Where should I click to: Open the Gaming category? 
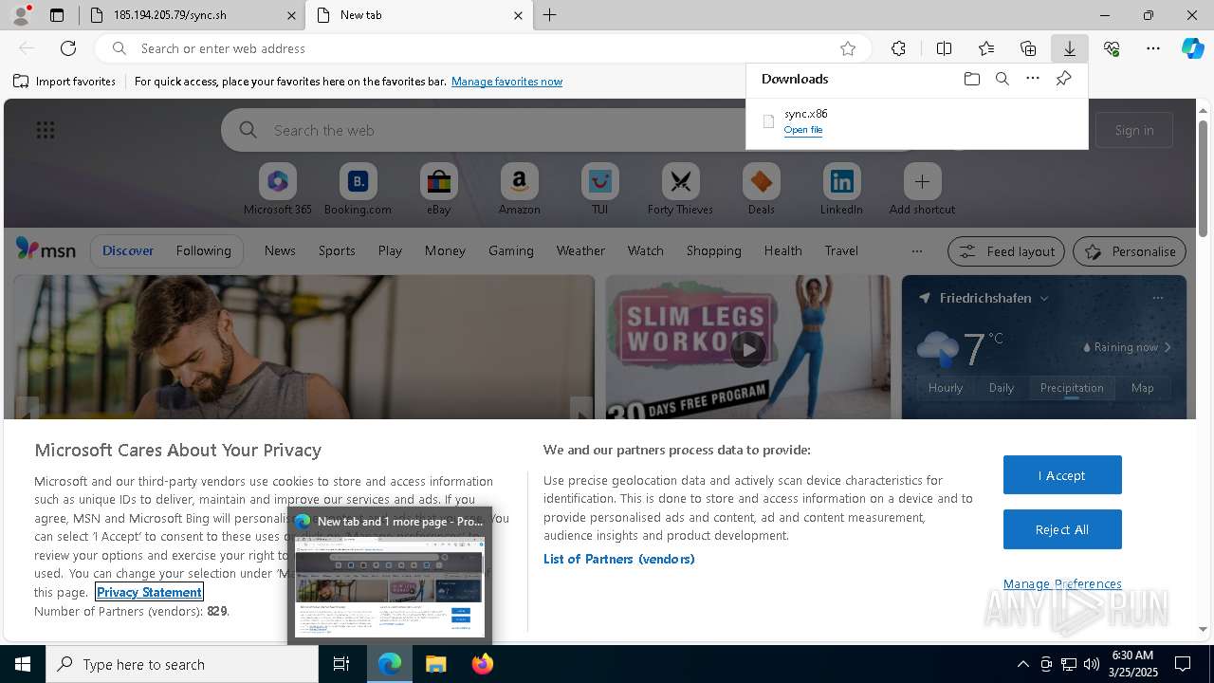(x=510, y=250)
